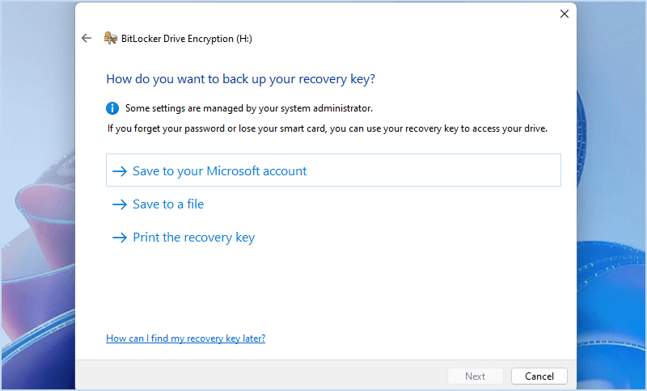Image resolution: width=647 pixels, height=391 pixels.
Task: Click the paragraph about forgetting your password
Action: click(x=327, y=128)
